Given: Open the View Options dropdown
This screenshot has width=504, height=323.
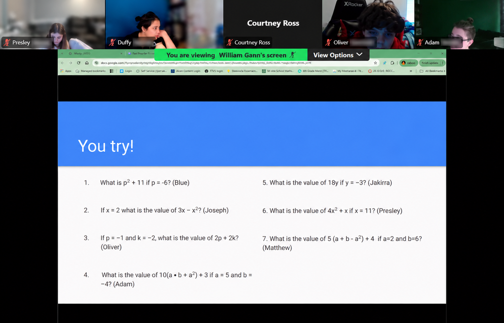Looking at the screenshot, I should pos(338,55).
